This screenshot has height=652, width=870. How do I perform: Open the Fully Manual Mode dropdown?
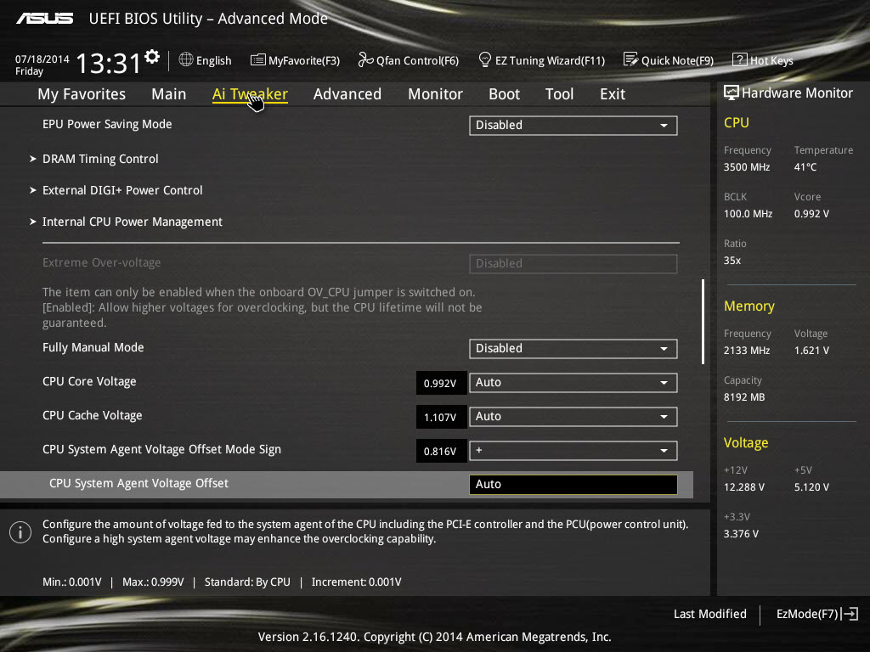tap(573, 349)
